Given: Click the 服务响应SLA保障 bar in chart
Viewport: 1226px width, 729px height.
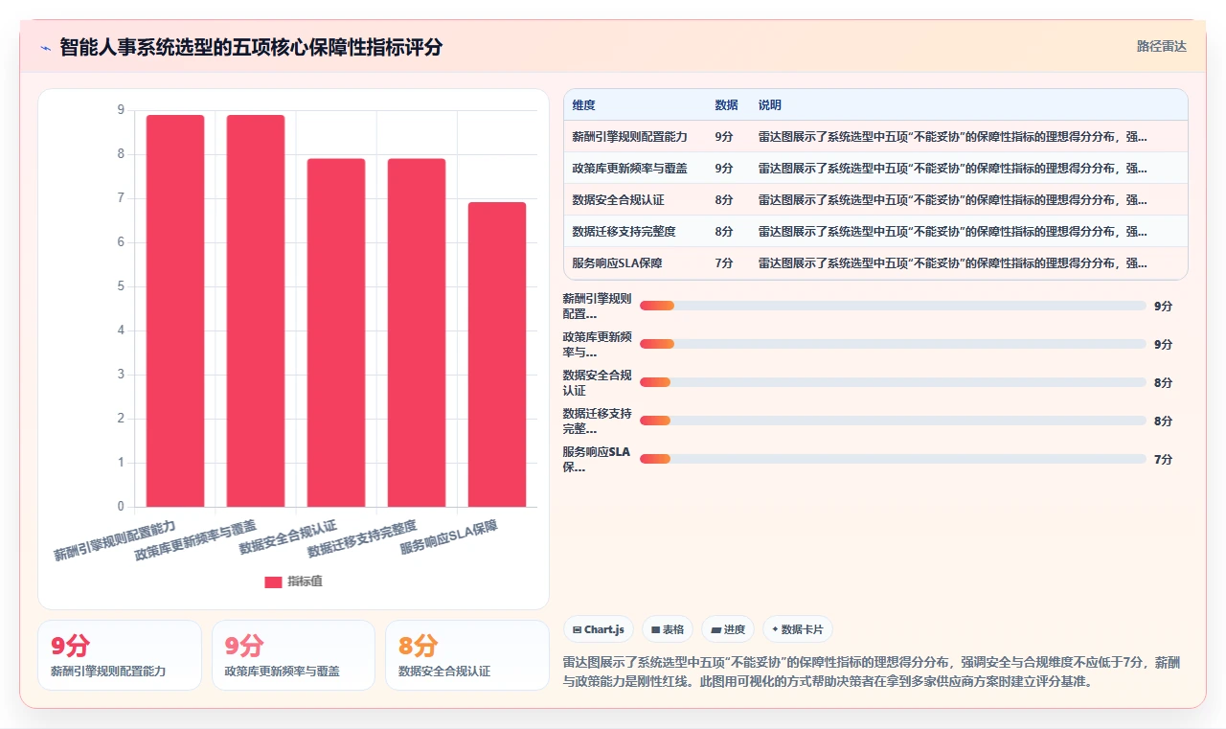Looking at the screenshot, I should coord(497,354).
